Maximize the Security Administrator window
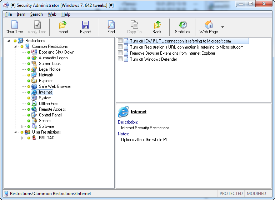The width and height of the screenshot is (275, 200). tap(251, 4)
